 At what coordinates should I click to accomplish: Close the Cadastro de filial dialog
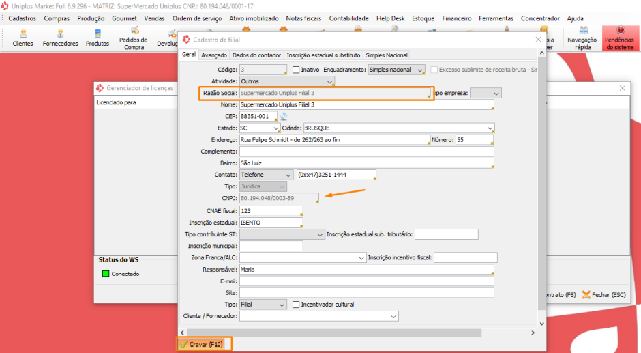[539, 40]
